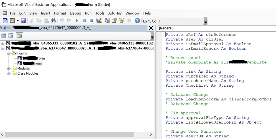Click the Reset (stop) toolbar icon
The image size is (276, 139).
click(x=91, y=21)
